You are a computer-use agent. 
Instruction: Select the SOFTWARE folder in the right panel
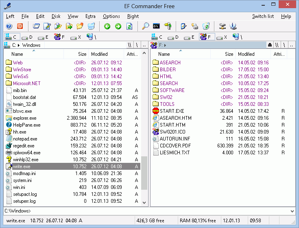(219, 90)
